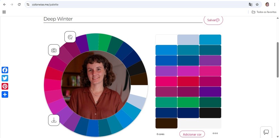Click the camera photo upload icon
The image size is (279, 138).
[54, 50]
